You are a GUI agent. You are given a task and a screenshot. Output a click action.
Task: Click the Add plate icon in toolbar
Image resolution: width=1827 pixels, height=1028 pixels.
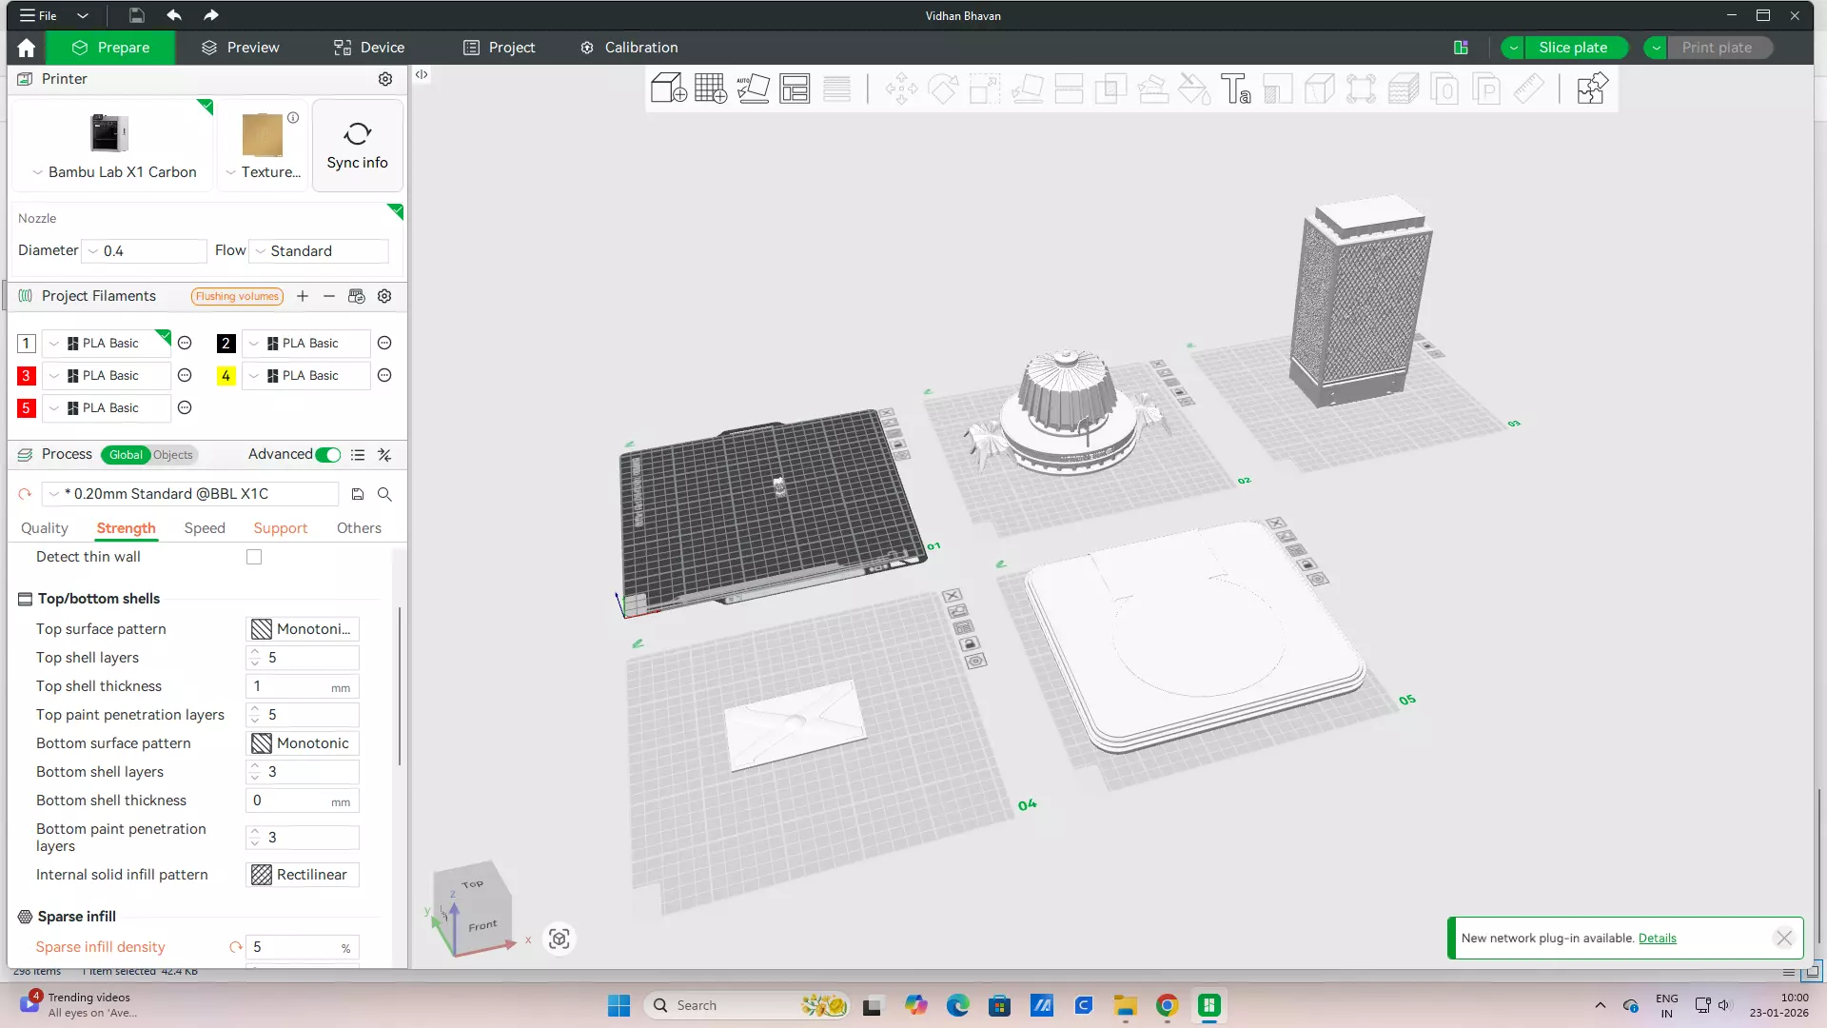pos(711,89)
